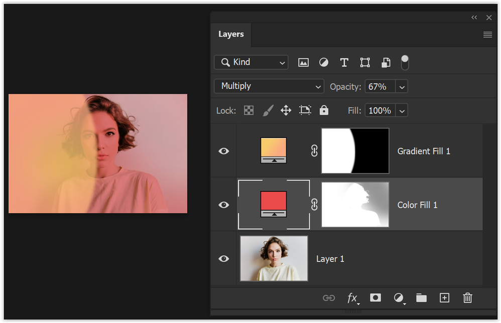Hide the Color Fill 1 layer
The height and width of the screenshot is (323, 501).
coord(224,205)
